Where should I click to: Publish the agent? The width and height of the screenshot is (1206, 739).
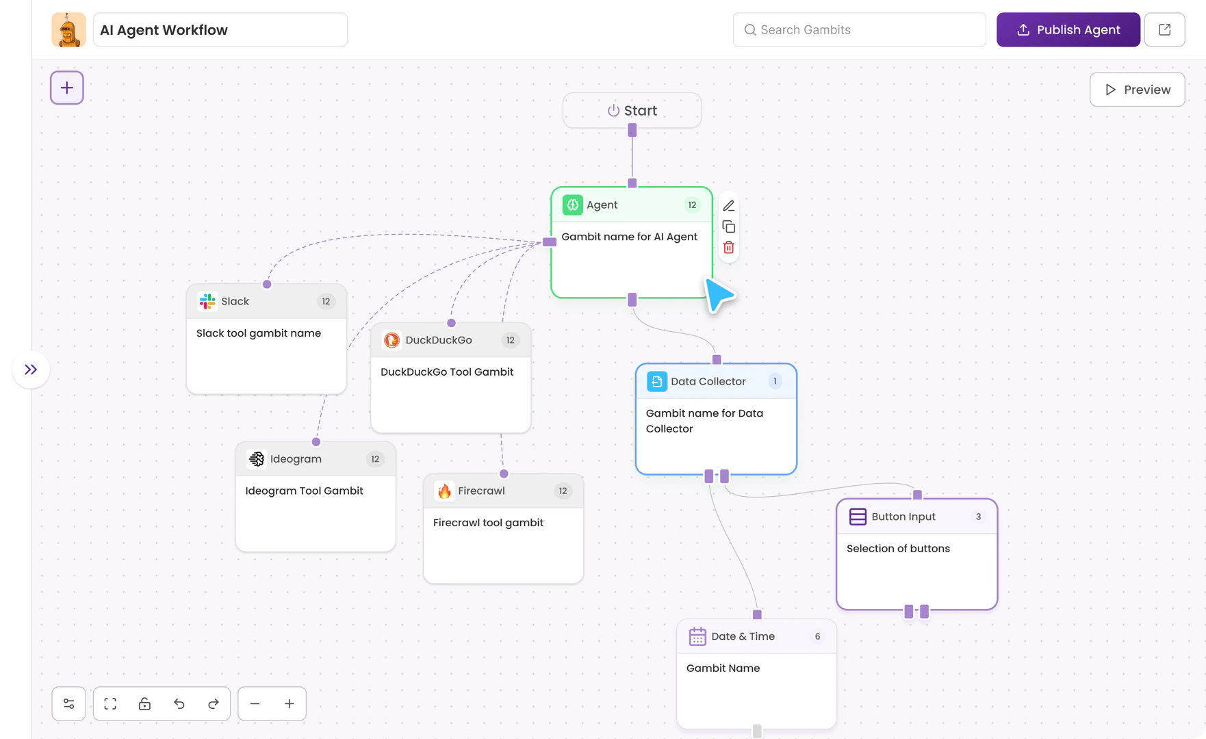[1068, 29]
